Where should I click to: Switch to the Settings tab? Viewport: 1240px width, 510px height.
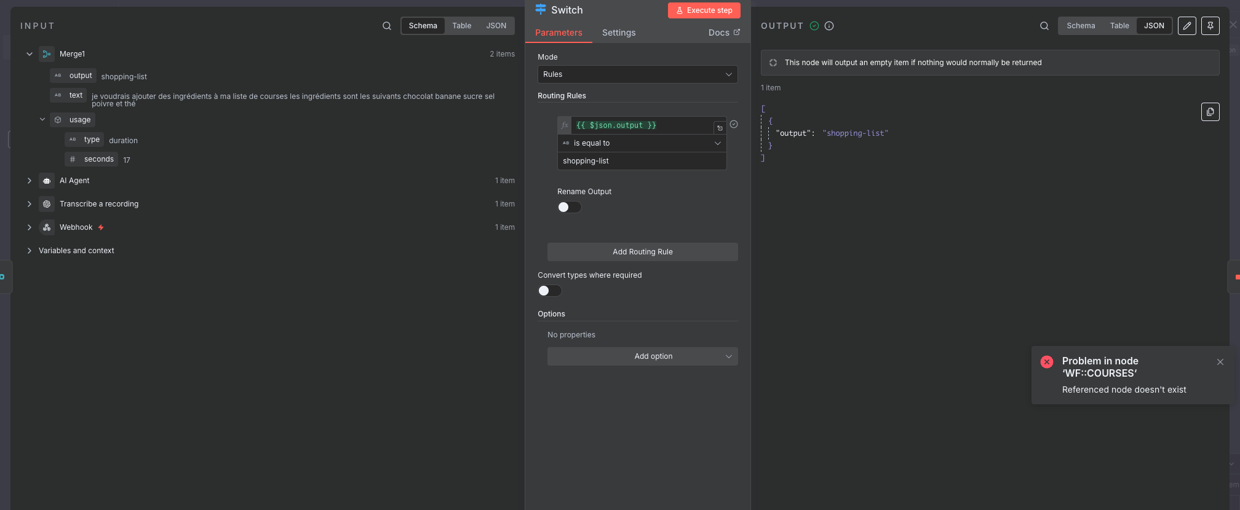click(618, 33)
